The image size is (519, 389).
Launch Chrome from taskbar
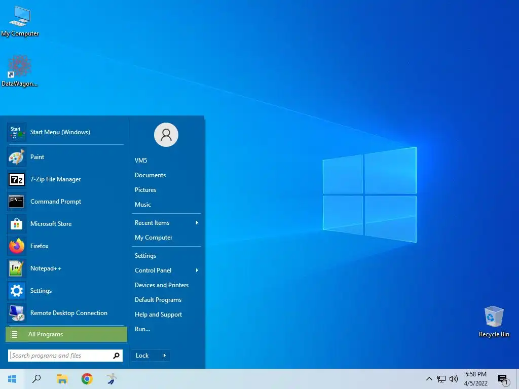[x=87, y=379]
